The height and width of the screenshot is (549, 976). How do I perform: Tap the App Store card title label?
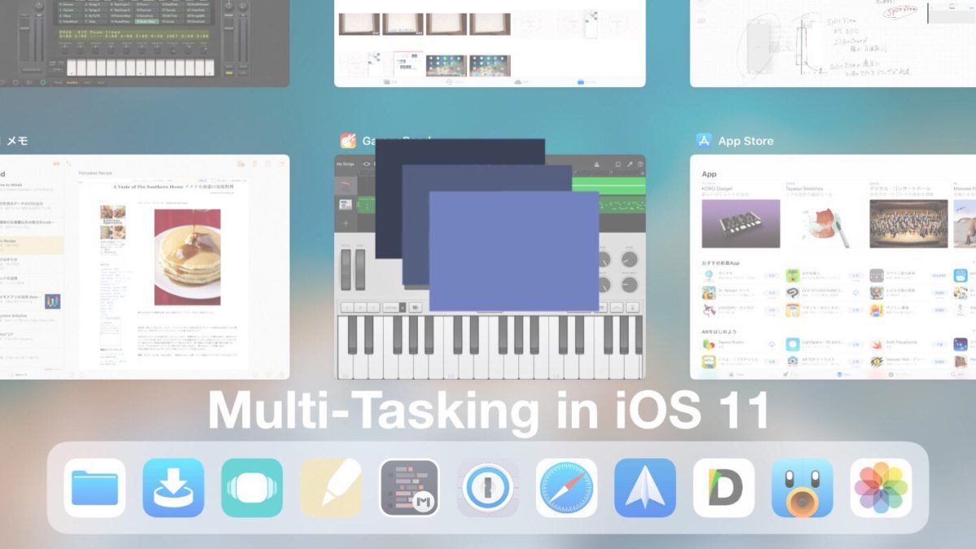point(746,141)
